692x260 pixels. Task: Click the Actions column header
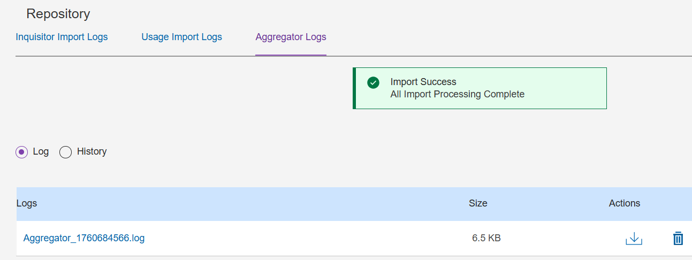(624, 203)
